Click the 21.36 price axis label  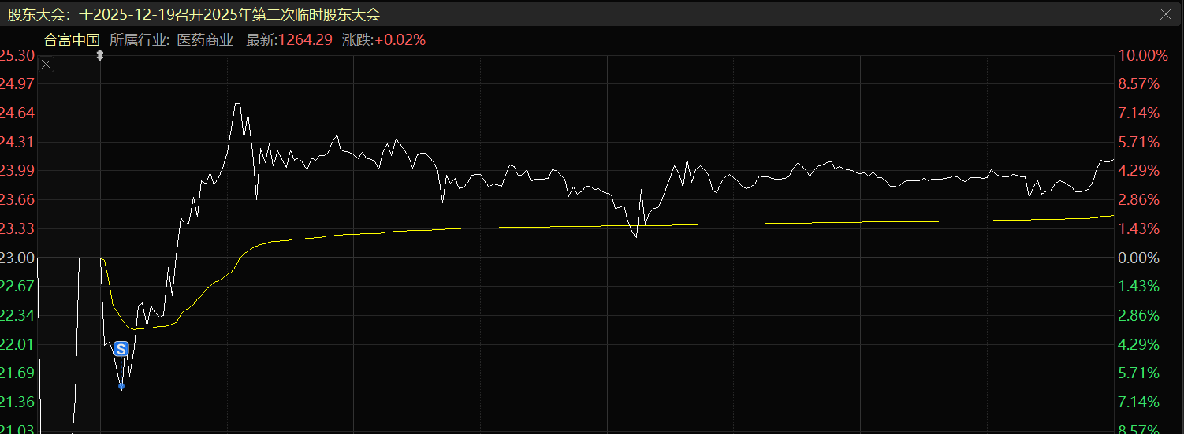(x=17, y=402)
